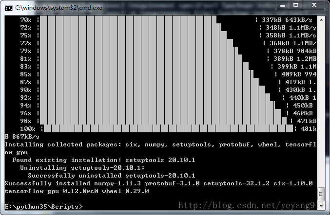Click the '337kB 643kB/s' download speed text
Screen dimensions: 330x215
coord(287,20)
